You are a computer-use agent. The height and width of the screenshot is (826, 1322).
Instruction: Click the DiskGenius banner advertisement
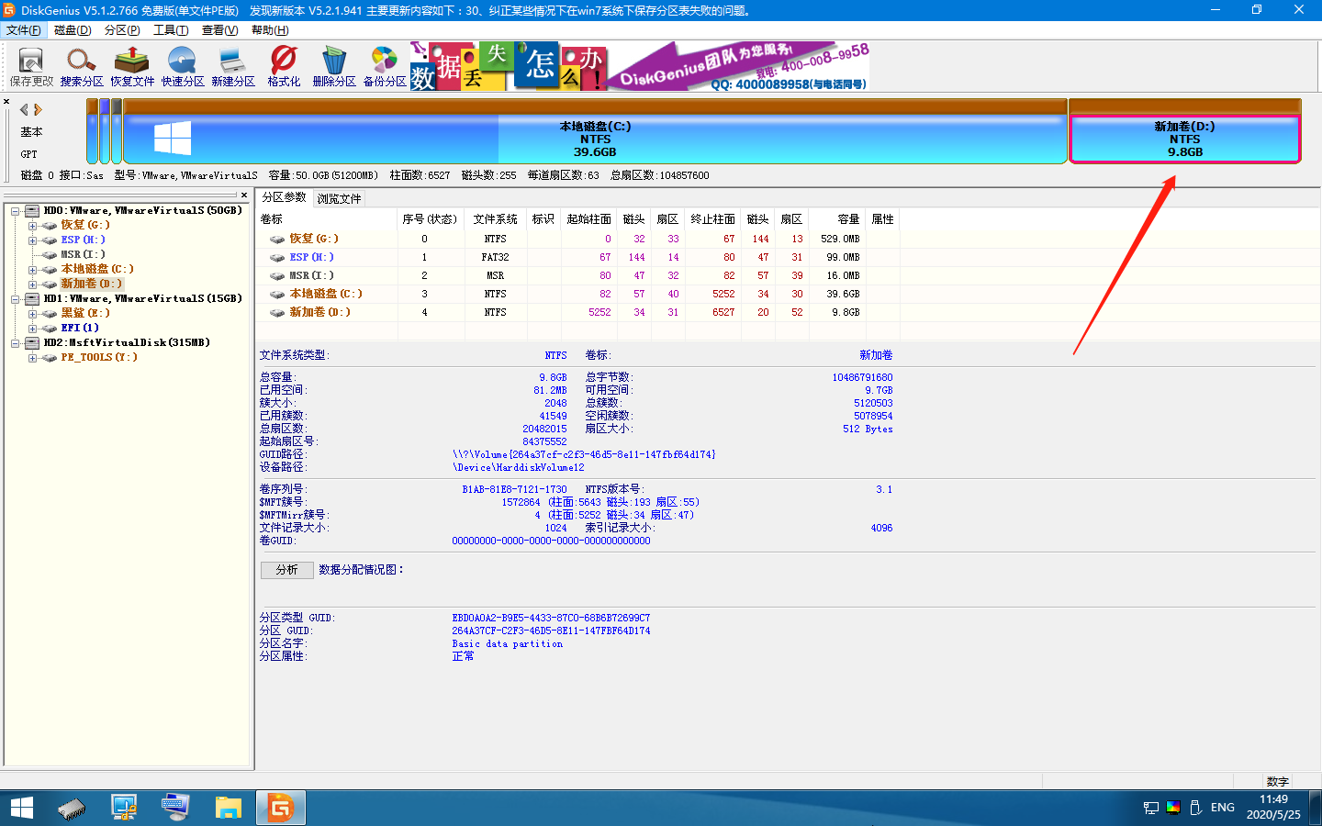pos(639,66)
